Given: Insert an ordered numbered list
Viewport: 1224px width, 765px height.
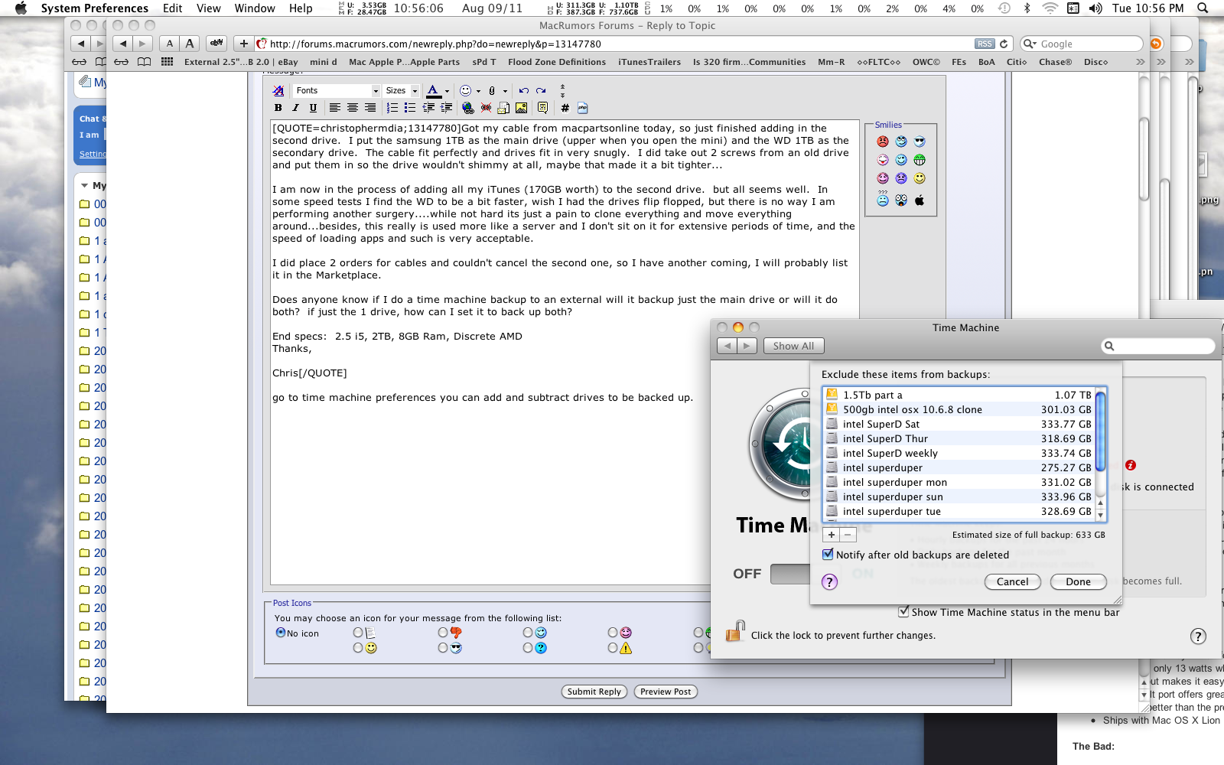Looking at the screenshot, I should [392, 108].
